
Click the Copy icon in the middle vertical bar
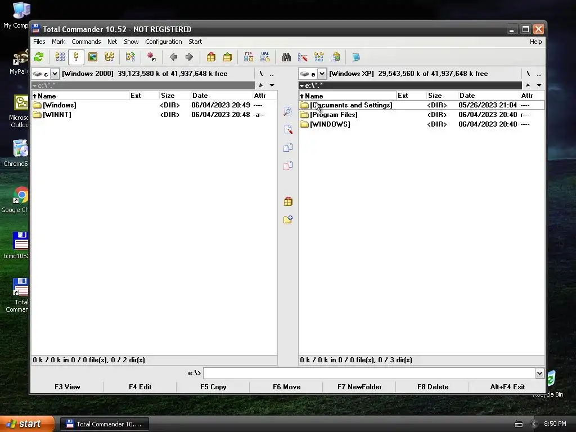pyautogui.click(x=288, y=147)
